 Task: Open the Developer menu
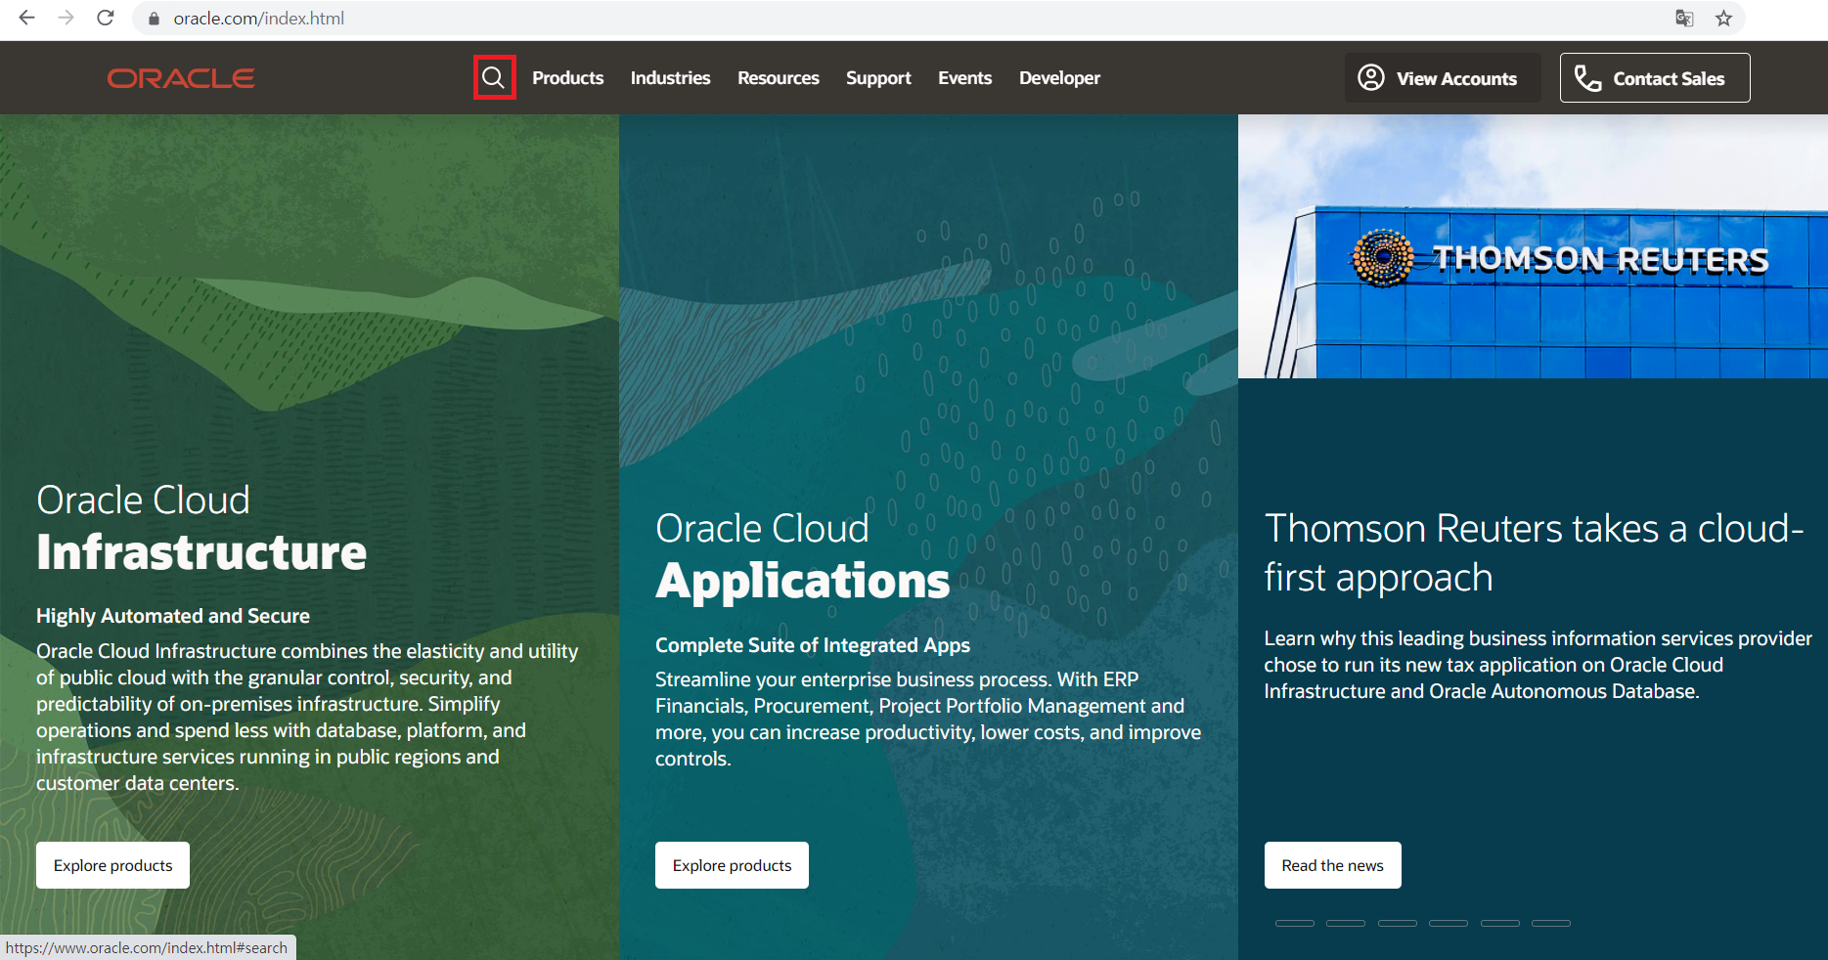coord(1059,78)
